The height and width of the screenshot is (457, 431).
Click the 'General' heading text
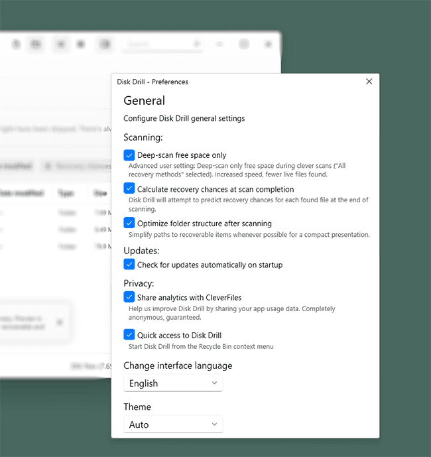145,101
